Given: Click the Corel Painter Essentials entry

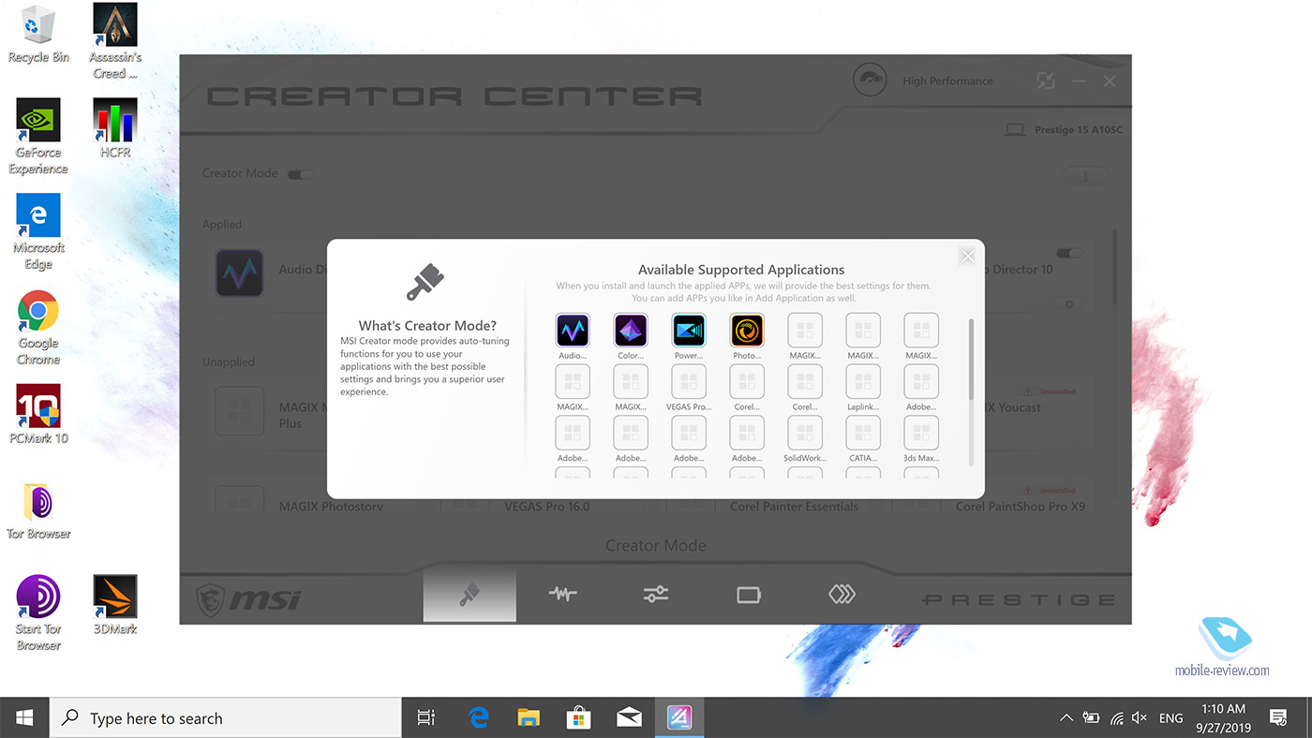Looking at the screenshot, I should (794, 507).
